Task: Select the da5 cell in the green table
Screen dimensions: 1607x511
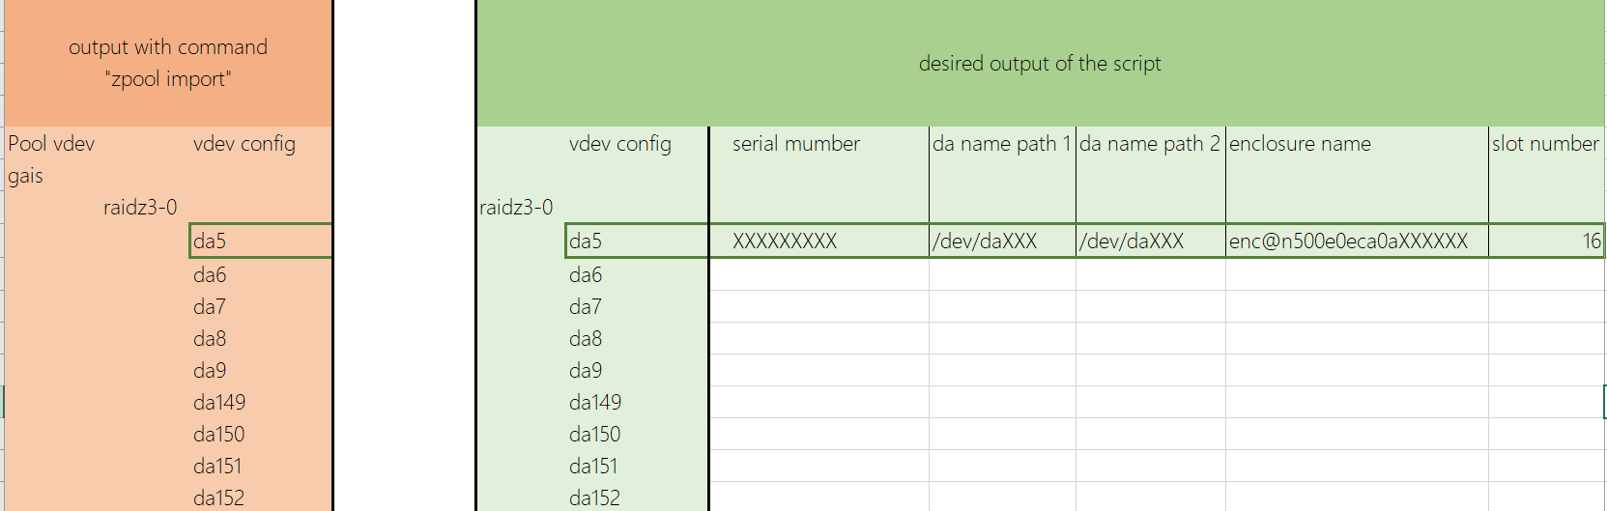Action: (x=636, y=241)
